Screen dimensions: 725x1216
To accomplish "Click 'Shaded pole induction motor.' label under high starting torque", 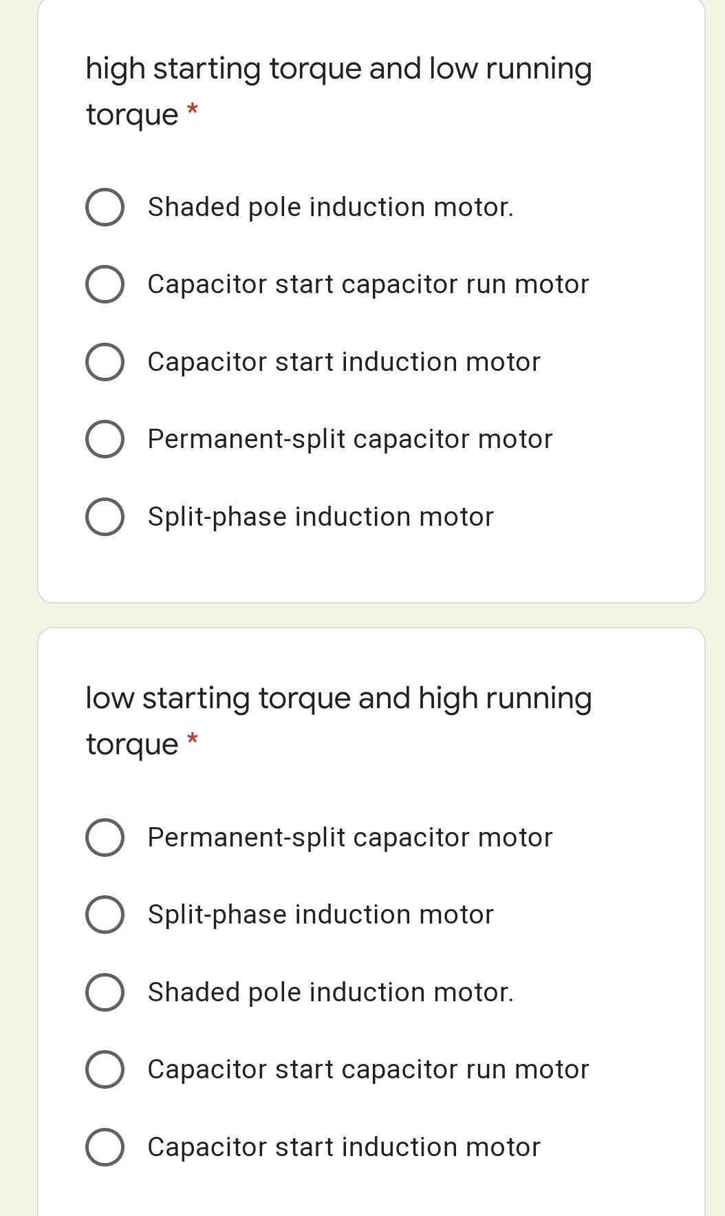I will pos(331,207).
